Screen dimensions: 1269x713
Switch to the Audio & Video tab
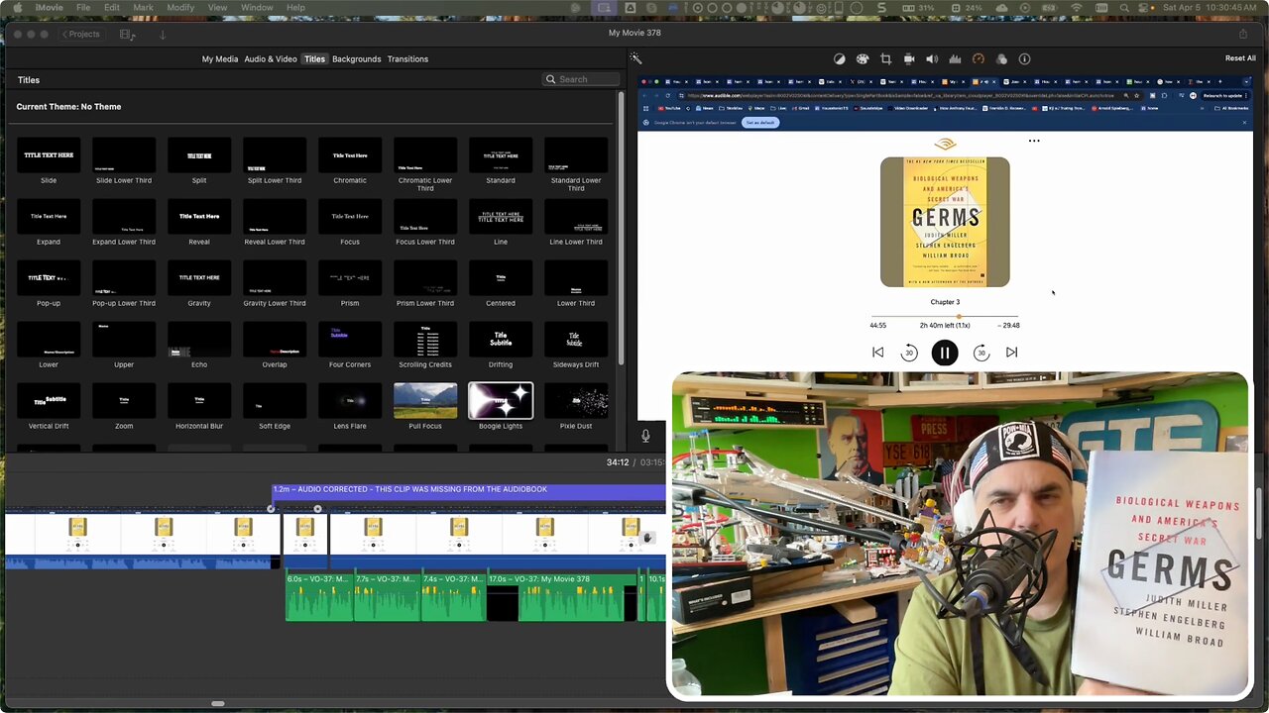(271, 59)
